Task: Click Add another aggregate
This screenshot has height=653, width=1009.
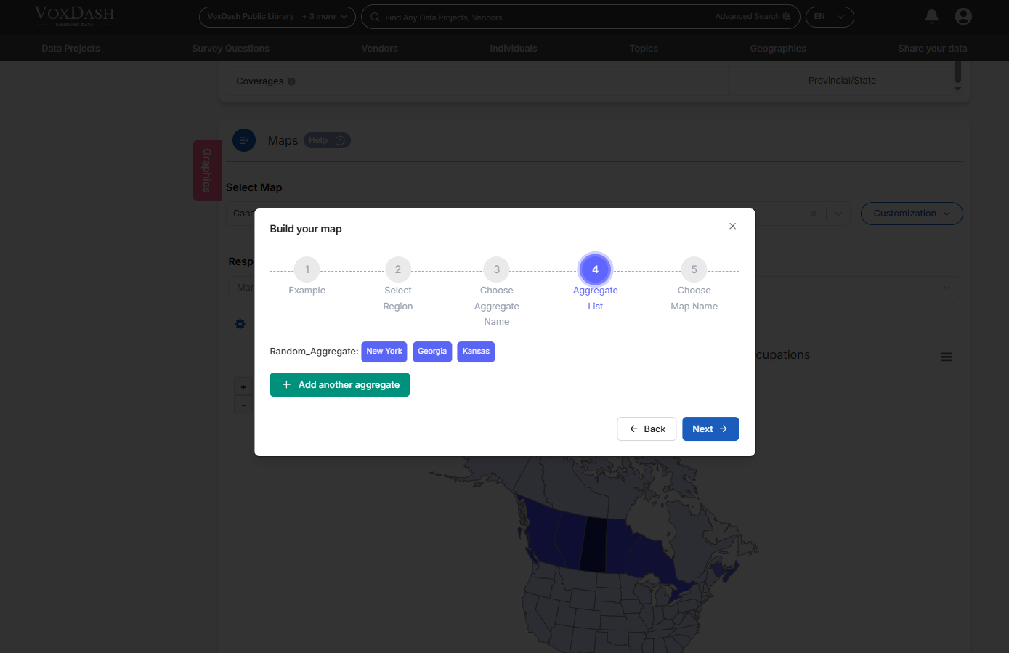Action: (x=339, y=384)
